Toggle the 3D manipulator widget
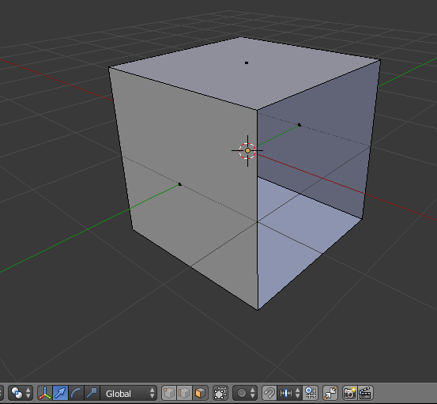 point(45,393)
